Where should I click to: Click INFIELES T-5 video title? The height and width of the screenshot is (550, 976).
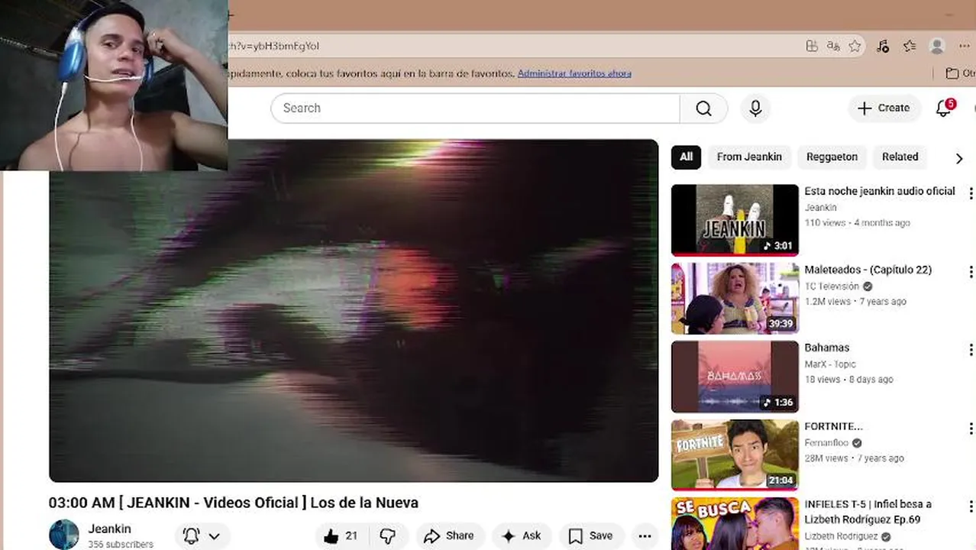[868, 512]
